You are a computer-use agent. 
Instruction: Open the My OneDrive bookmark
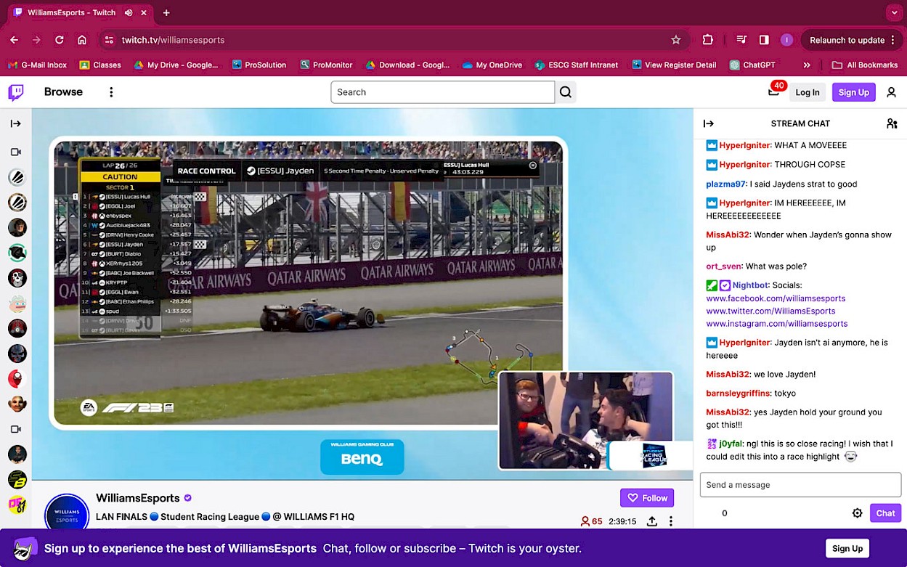click(x=492, y=65)
